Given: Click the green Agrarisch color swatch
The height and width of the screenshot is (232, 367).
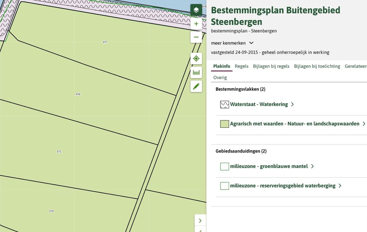Looking at the screenshot, I should [224, 124].
